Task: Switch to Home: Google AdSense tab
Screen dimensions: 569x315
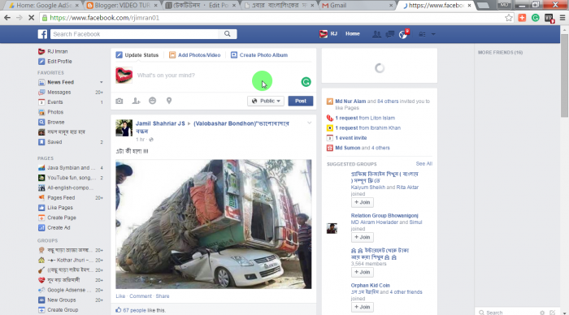Action: [44, 6]
